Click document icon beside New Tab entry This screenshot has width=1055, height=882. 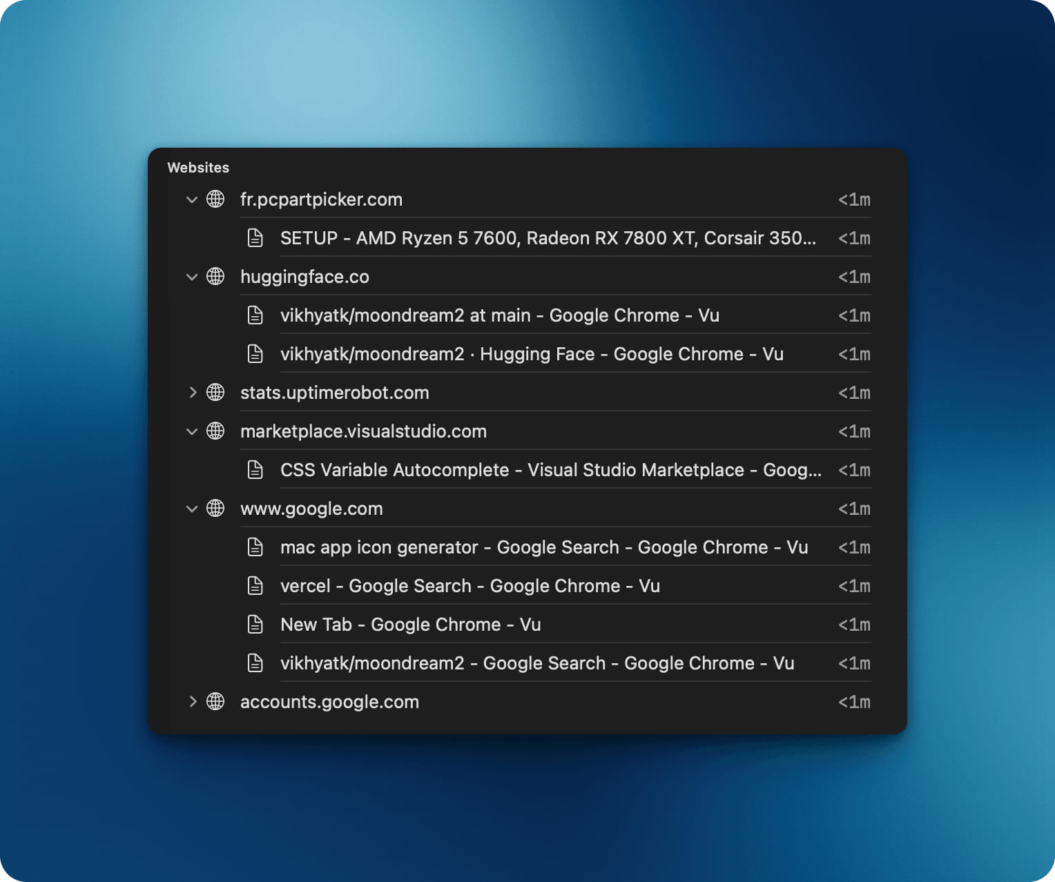pos(255,625)
